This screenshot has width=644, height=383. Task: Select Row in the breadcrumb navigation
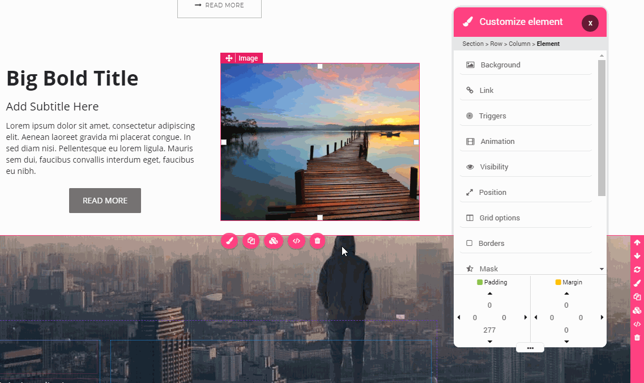point(496,44)
